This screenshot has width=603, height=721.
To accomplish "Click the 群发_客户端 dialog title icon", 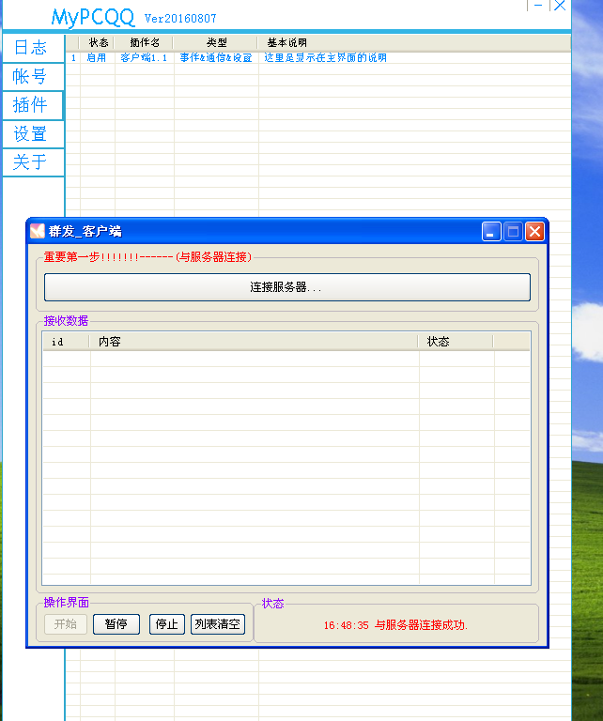I will pos(38,231).
